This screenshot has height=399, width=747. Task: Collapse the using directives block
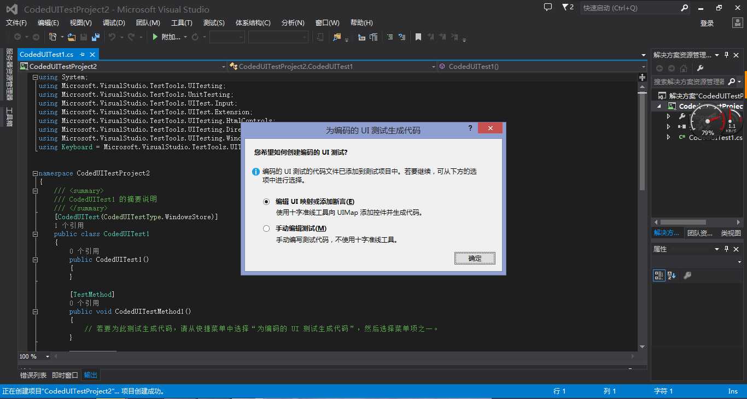pos(35,77)
